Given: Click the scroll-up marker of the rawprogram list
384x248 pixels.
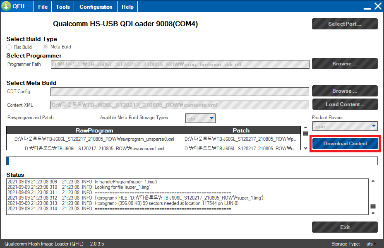Looking at the screenshot, I should click(305, 128).
